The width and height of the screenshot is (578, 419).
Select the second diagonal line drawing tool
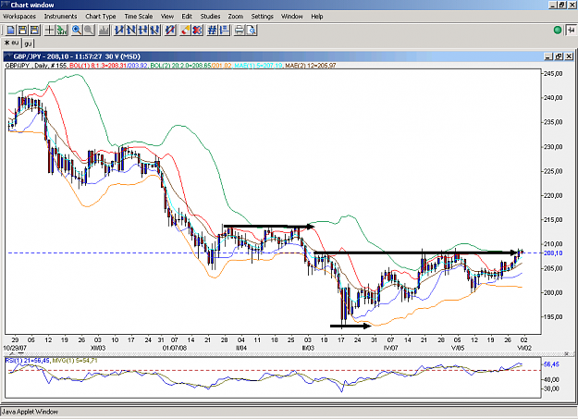131,31
